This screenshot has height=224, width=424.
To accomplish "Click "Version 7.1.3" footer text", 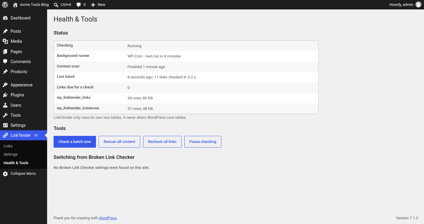I will [407, 218].
